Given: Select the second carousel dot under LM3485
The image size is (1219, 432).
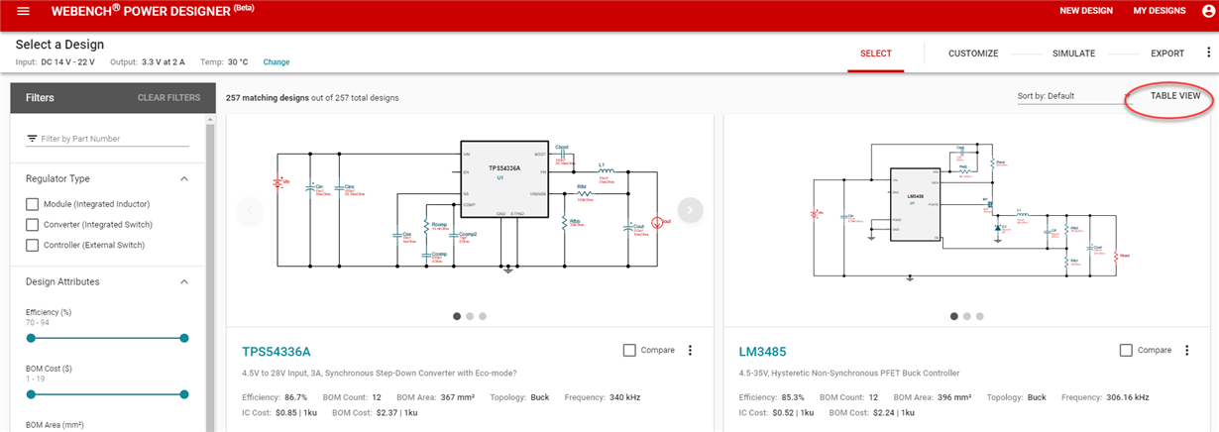Looking at the screenshot, I should [967, 316].
